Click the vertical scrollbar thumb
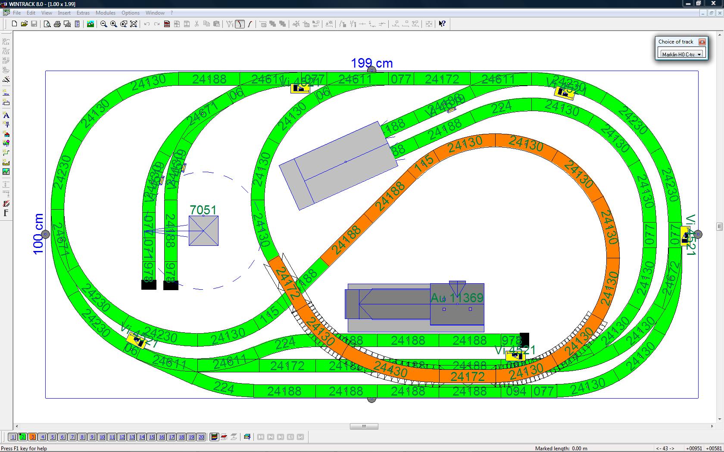The height and width of the screenshot is (452, 724). coord(719,226)
